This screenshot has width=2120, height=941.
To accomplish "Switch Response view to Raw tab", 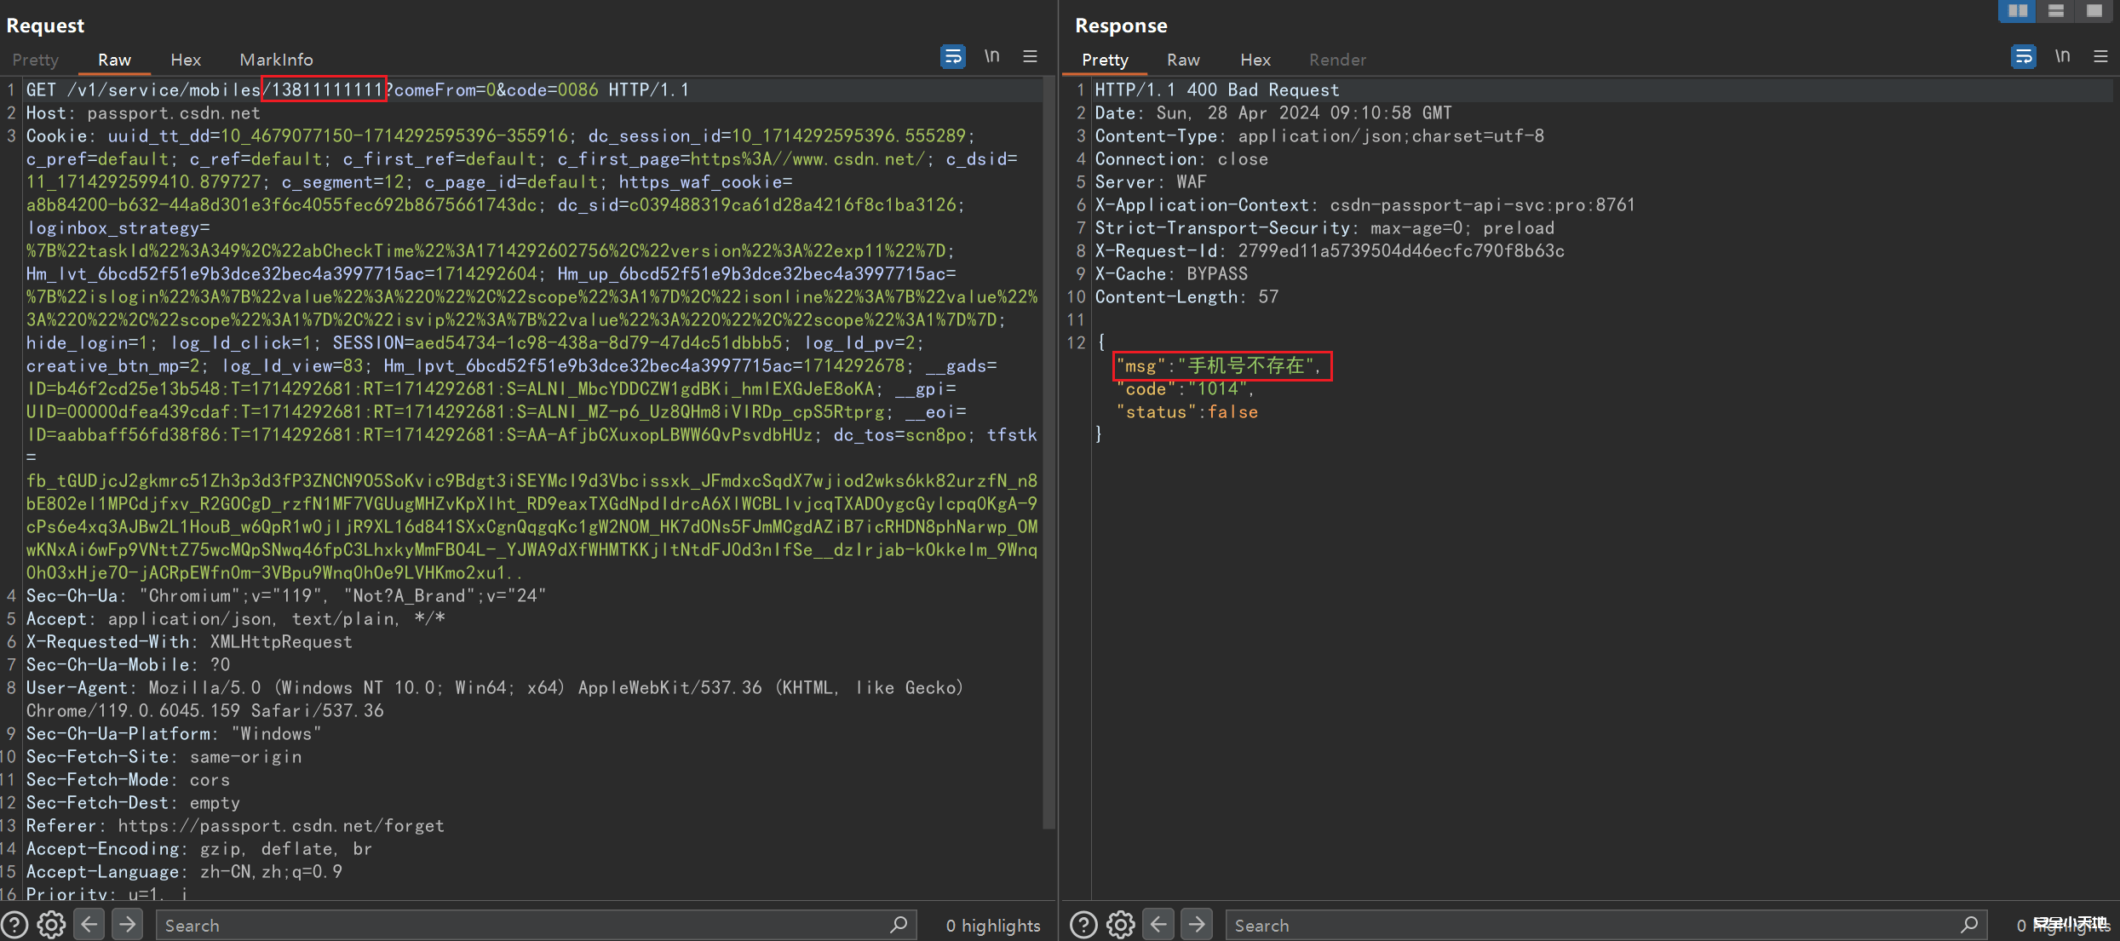I will tap(1183, 60).
